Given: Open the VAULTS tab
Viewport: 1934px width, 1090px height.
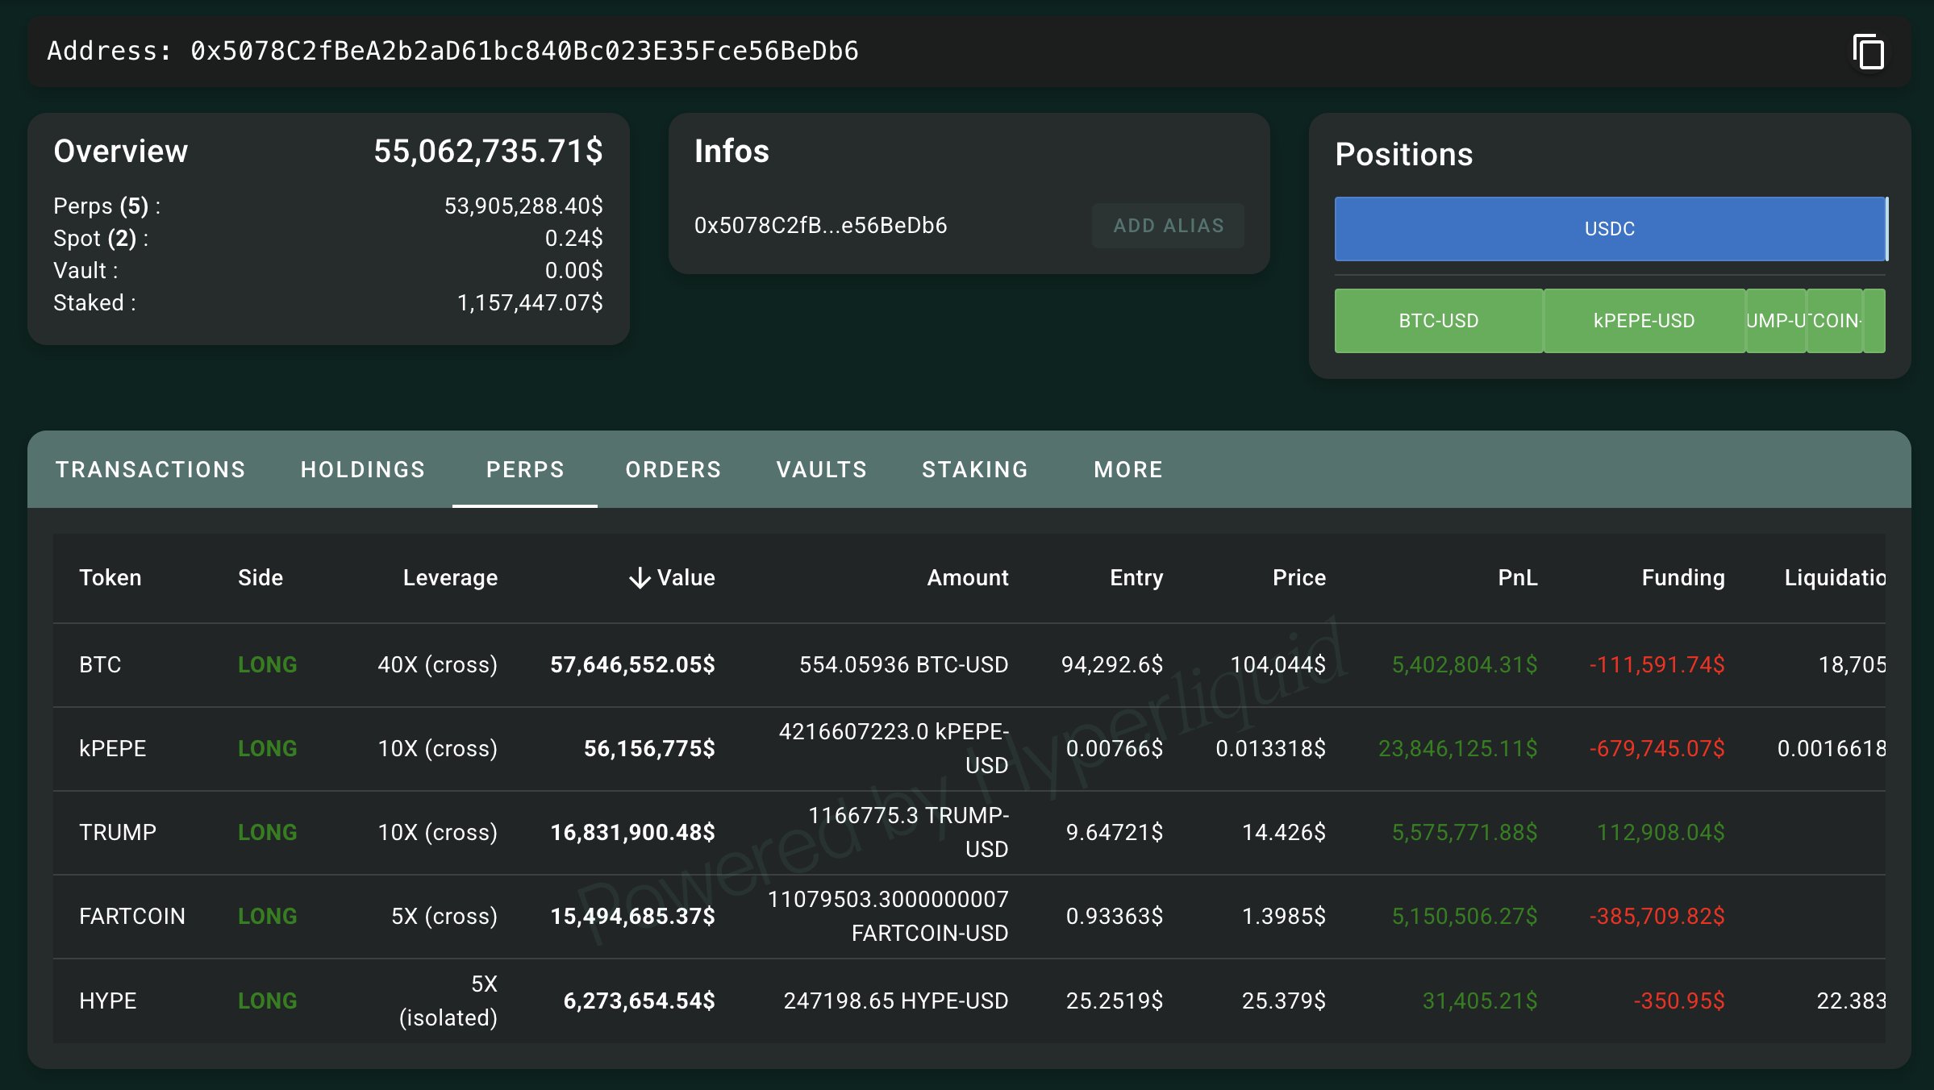Looking at the screenshot, I should [x=822, y=469].
